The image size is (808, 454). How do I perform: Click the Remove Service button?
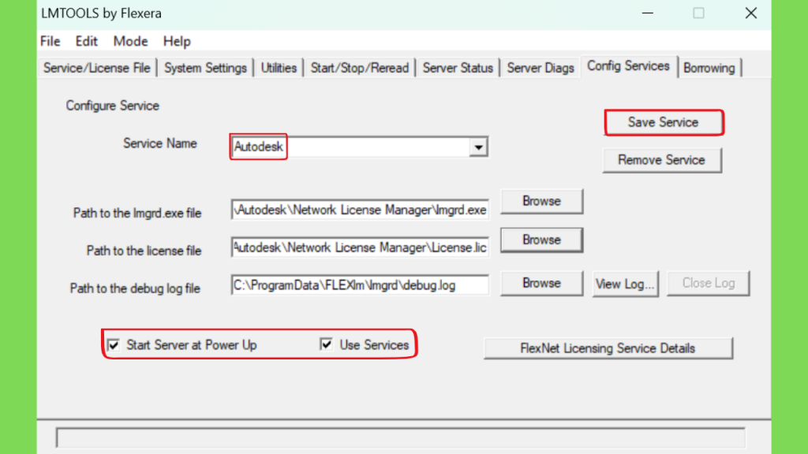click(662, 160)
